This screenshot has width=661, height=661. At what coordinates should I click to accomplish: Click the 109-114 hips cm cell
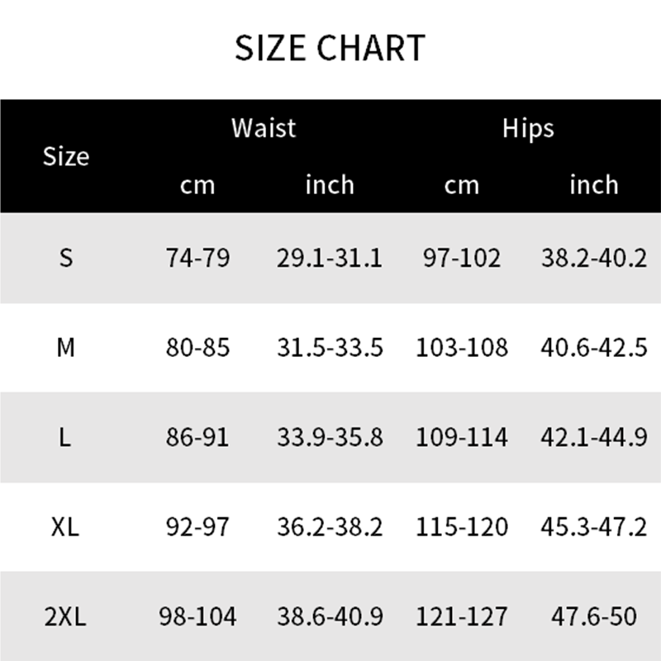(462, 437)
